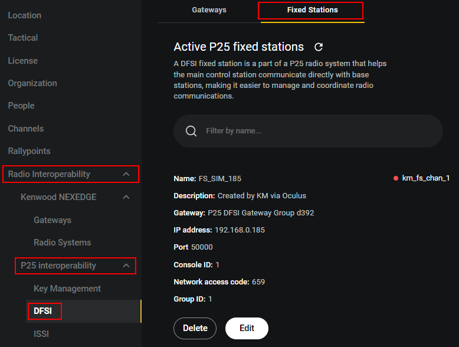The width and height of the screenshot is (459, 347).
Task: Go to License settings
Action: click(x=23, y=61)
